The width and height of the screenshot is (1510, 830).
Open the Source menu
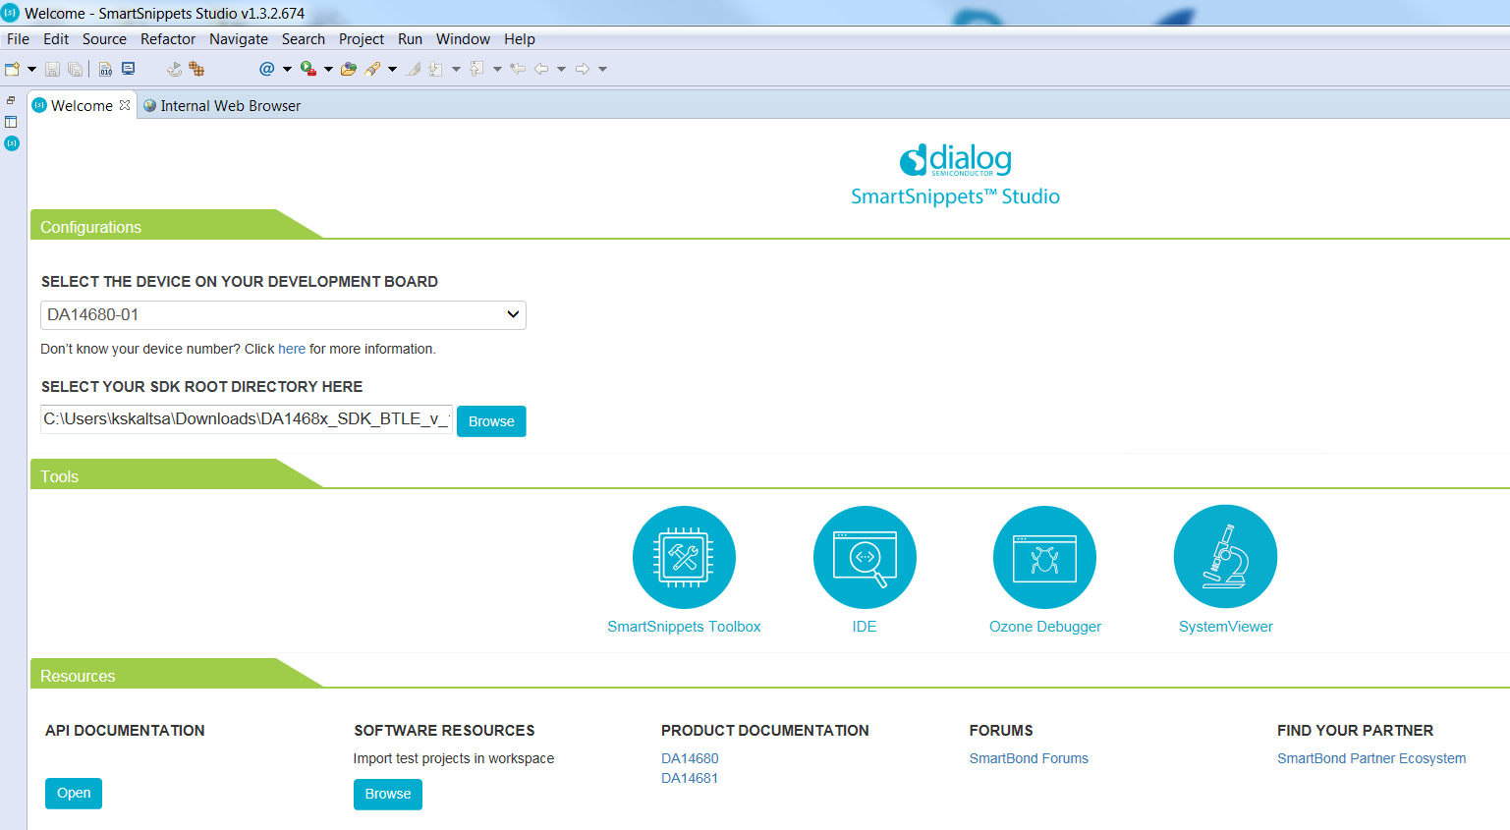104,39
